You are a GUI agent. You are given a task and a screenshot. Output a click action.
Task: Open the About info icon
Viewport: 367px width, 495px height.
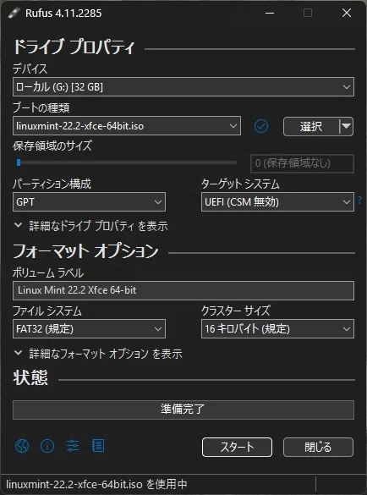pos(47,446)
